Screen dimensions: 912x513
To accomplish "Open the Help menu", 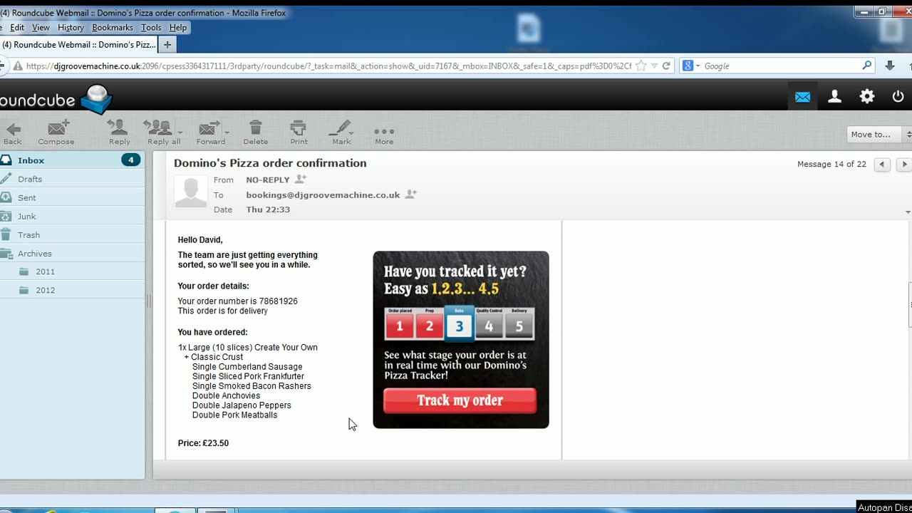I will pyautogui.click(x=178, y=27).
